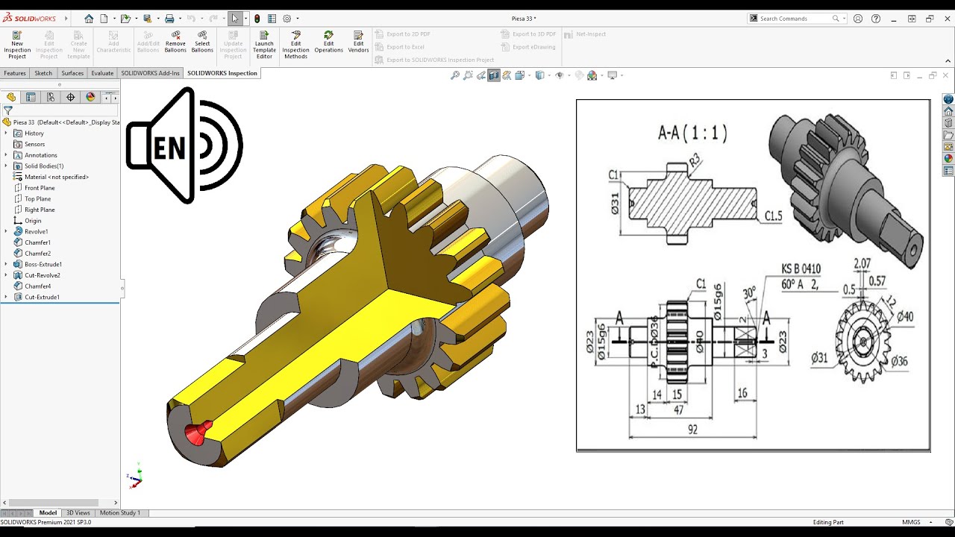This screenshot has height=537, width=955.
Task: Switch to the Sketch tab
Action: coord(43,73)
